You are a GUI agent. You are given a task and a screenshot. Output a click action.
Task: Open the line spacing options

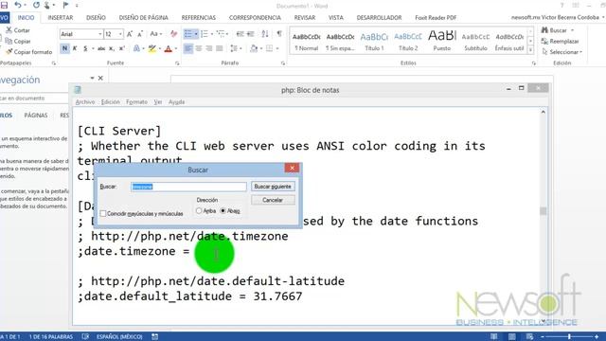tap(234, 48)
